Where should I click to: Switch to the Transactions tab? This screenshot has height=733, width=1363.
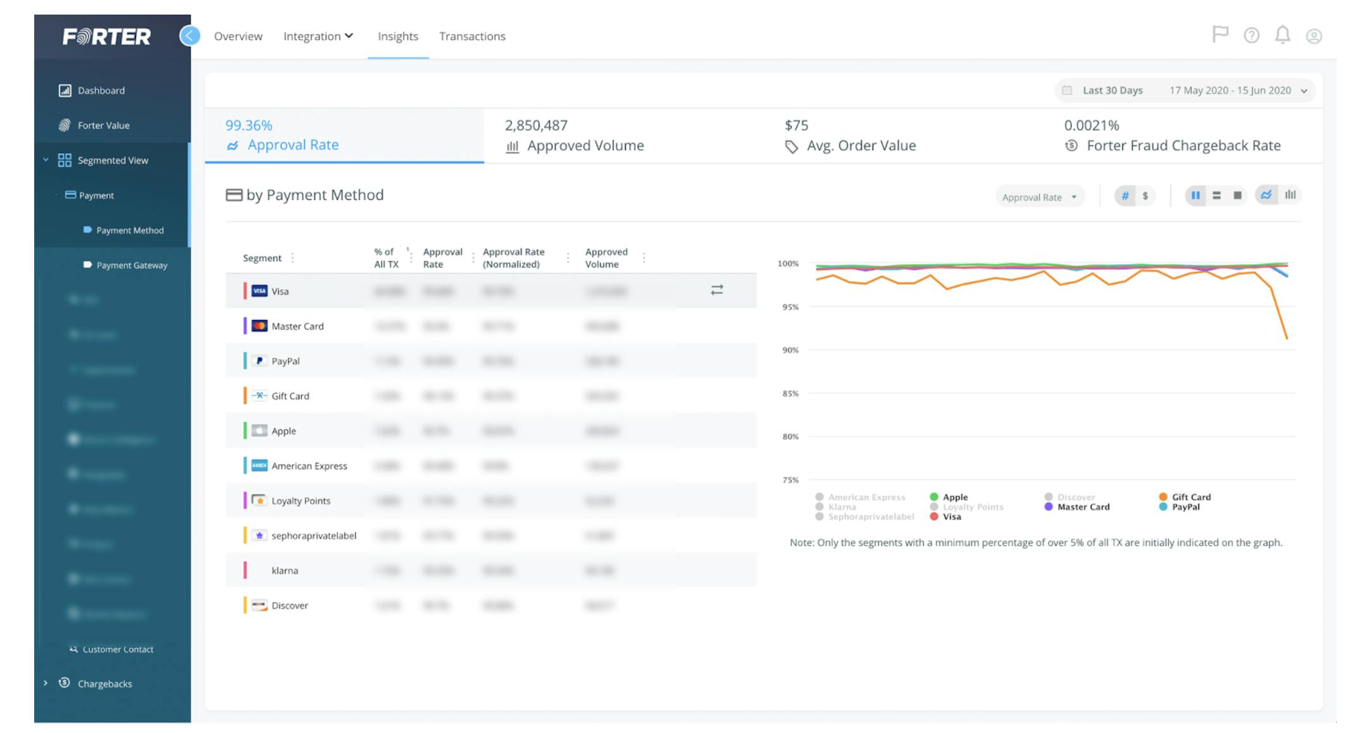(x=472, y=36)
